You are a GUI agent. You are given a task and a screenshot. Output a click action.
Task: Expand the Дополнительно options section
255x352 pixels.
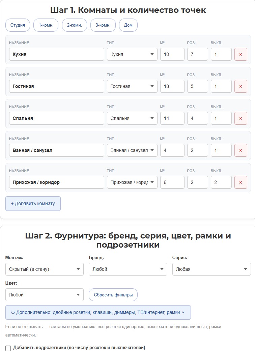pos(98,312)
